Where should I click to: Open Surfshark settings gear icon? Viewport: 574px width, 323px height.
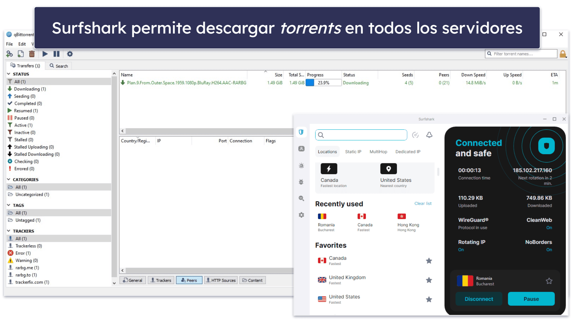click(x=301, y=215)
